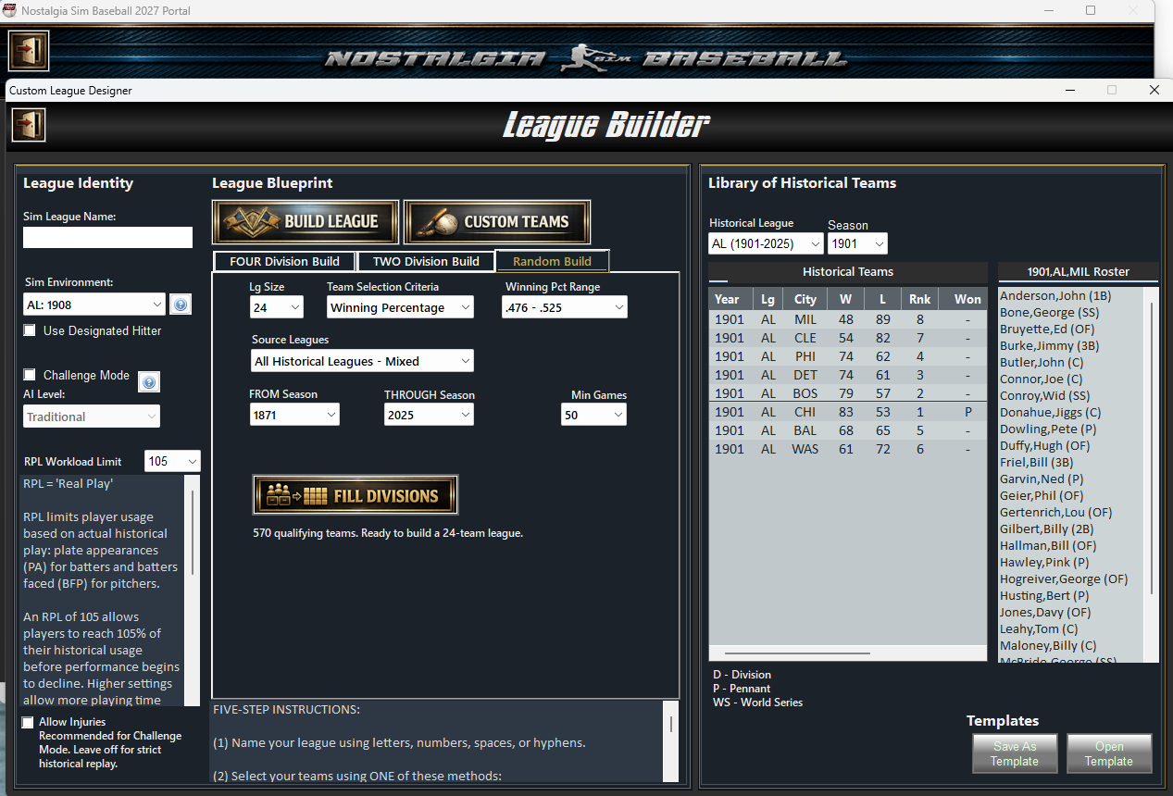Click the Build League button
Screen dimensions: 1173x796
(x=306, y=222)
